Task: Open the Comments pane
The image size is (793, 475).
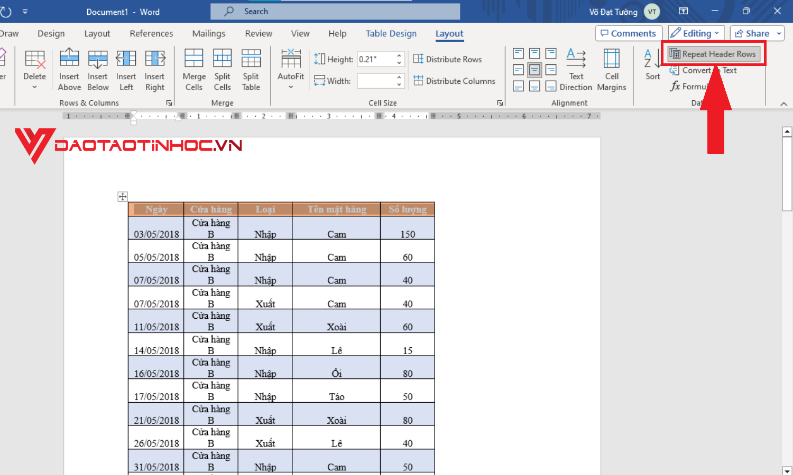Action: tap(628, 33)
